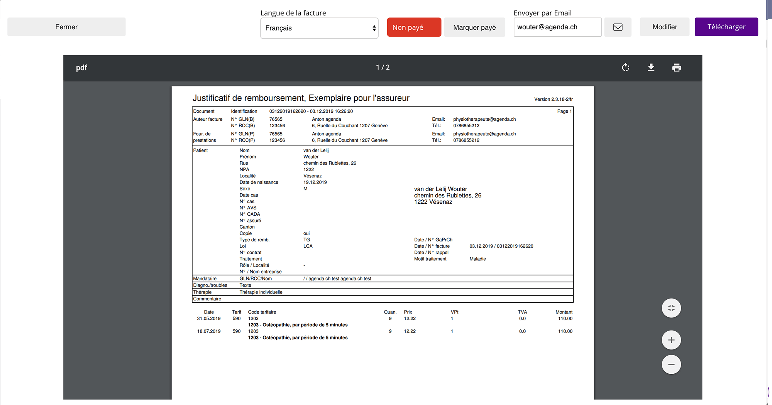Click the invoice title heading in document

pos(301,98)
